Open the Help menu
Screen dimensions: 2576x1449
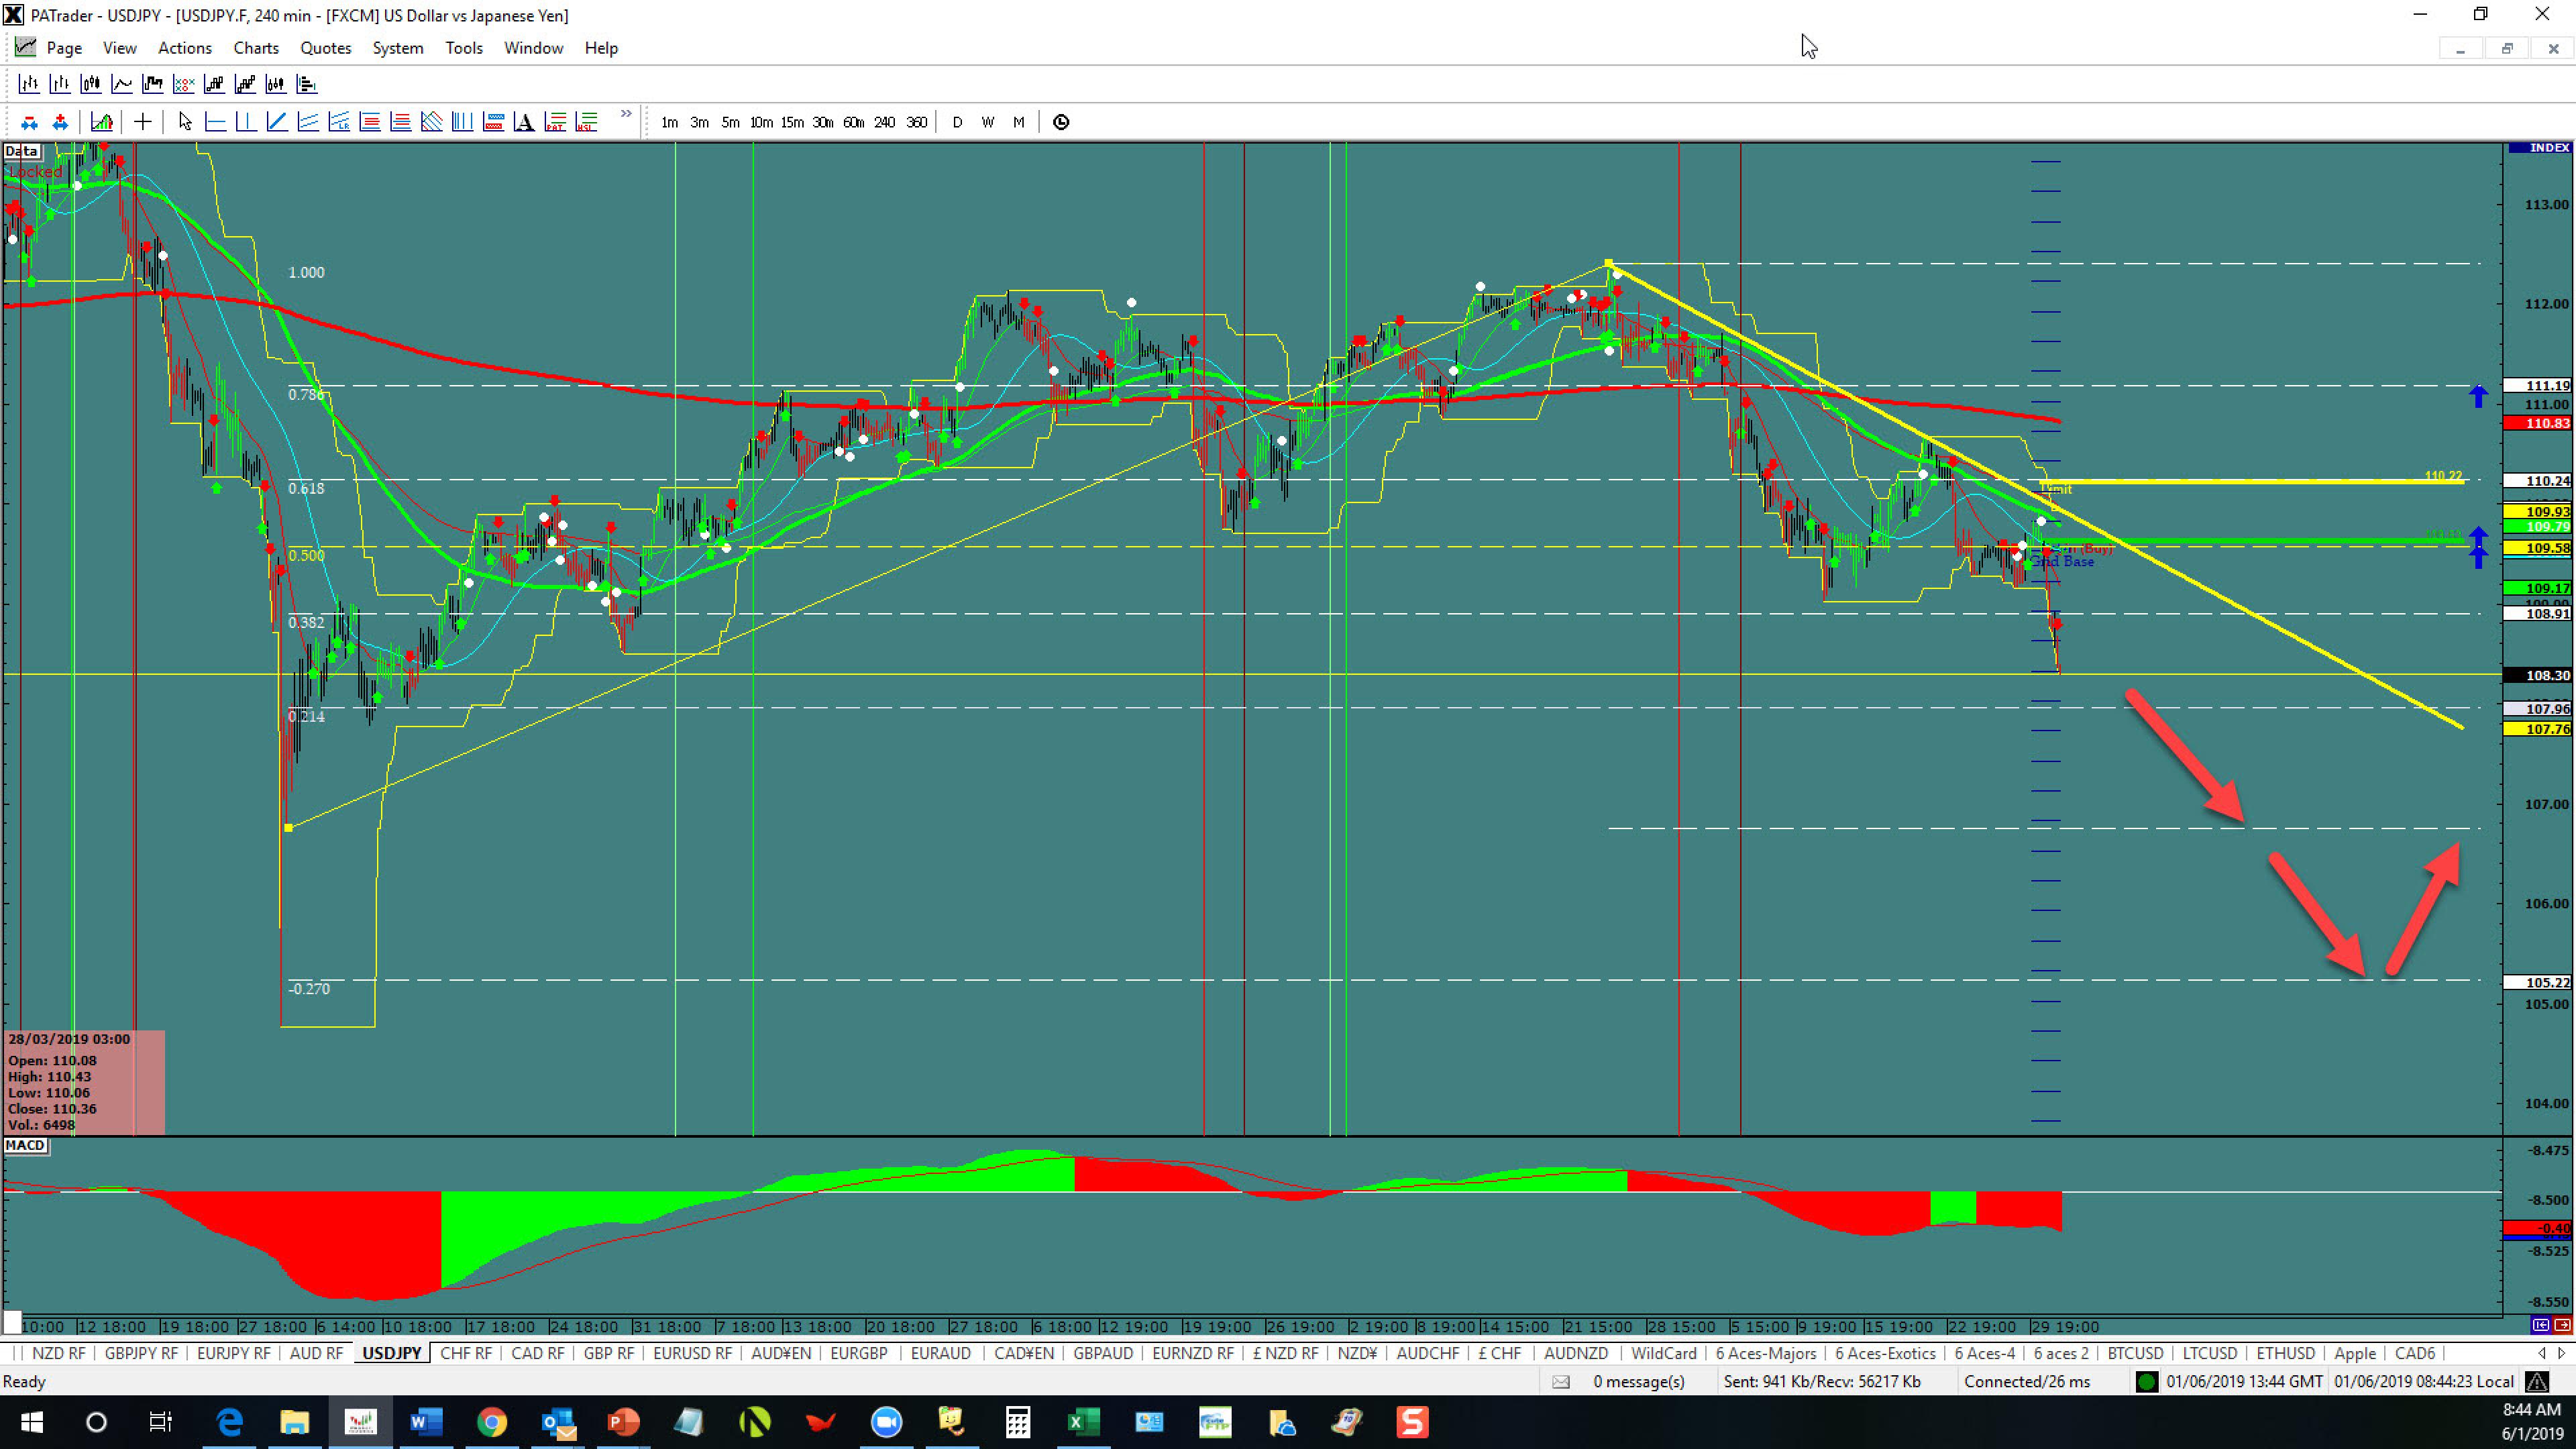[x=601, y=48]
